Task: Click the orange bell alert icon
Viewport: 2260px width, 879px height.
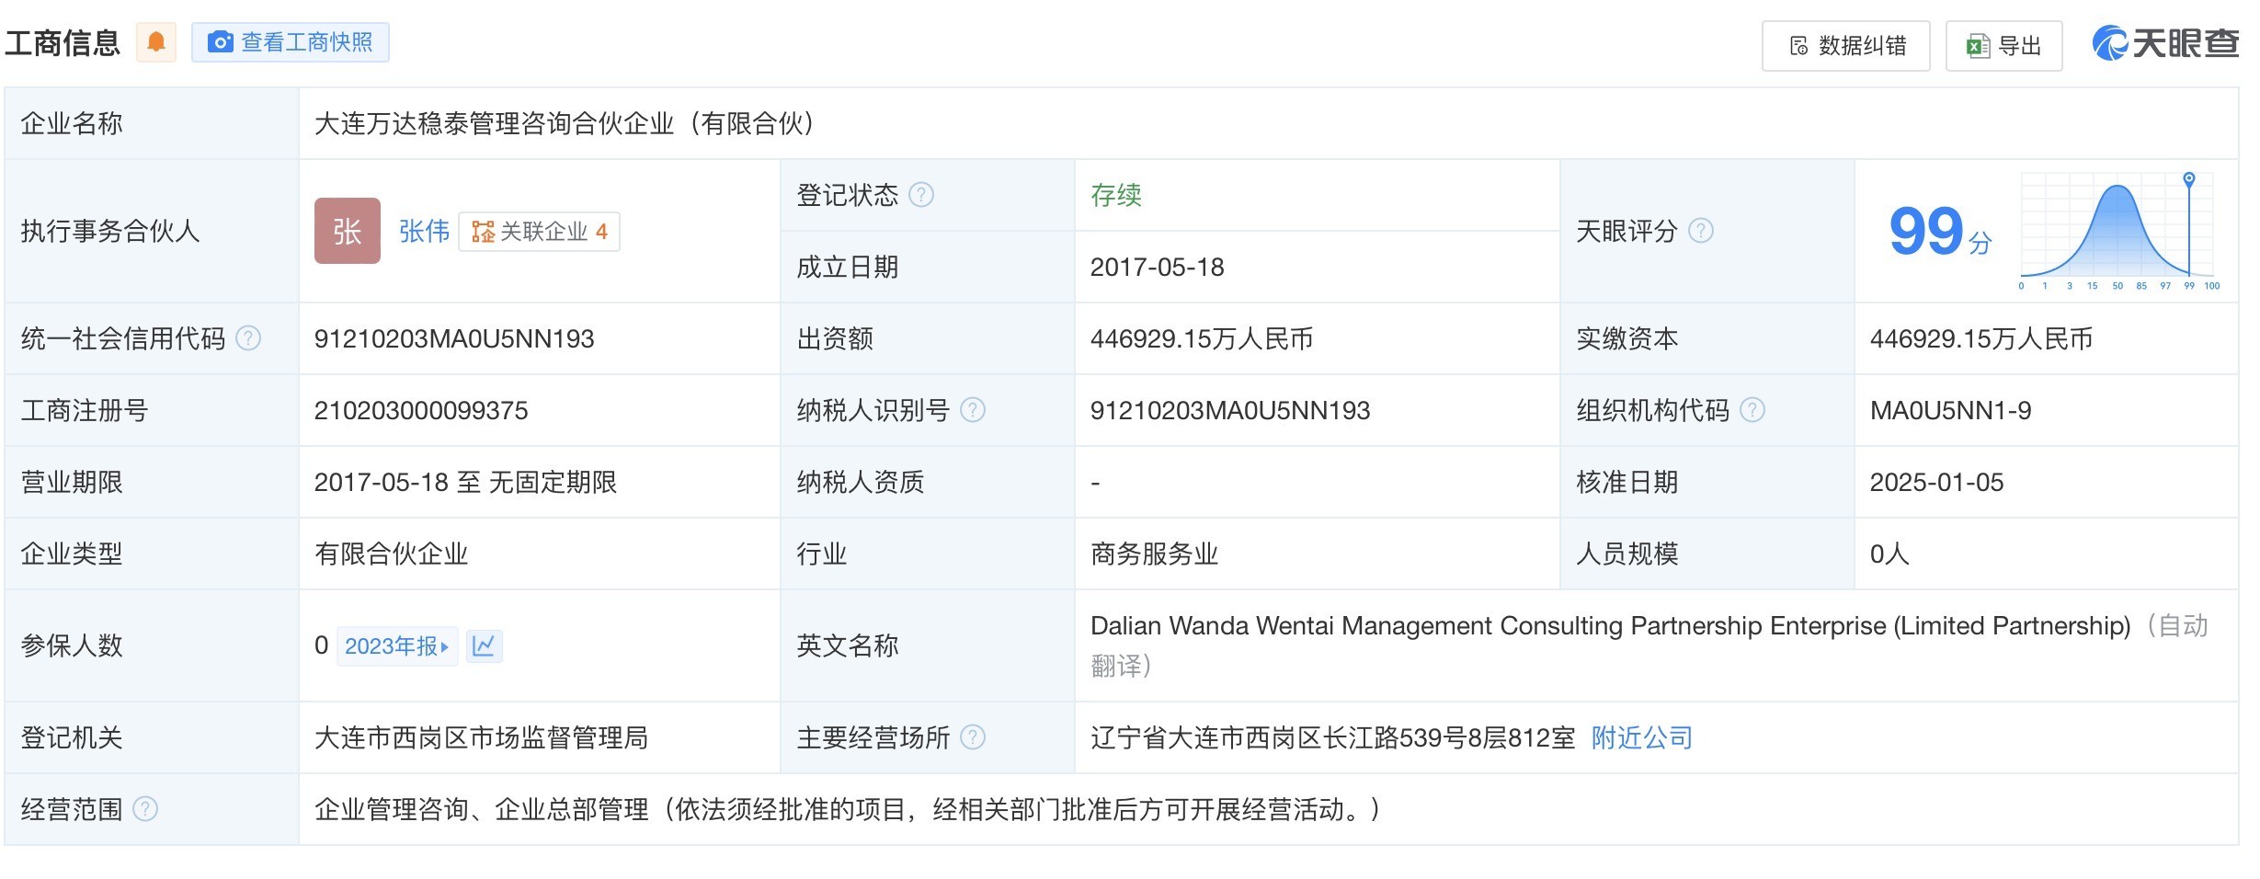Action: [x=156, y=42]
